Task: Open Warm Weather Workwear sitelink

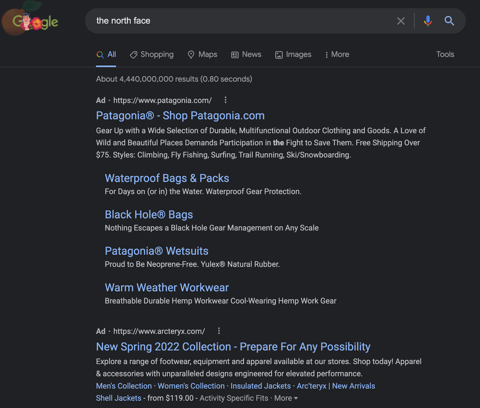Action: [167, 288]
